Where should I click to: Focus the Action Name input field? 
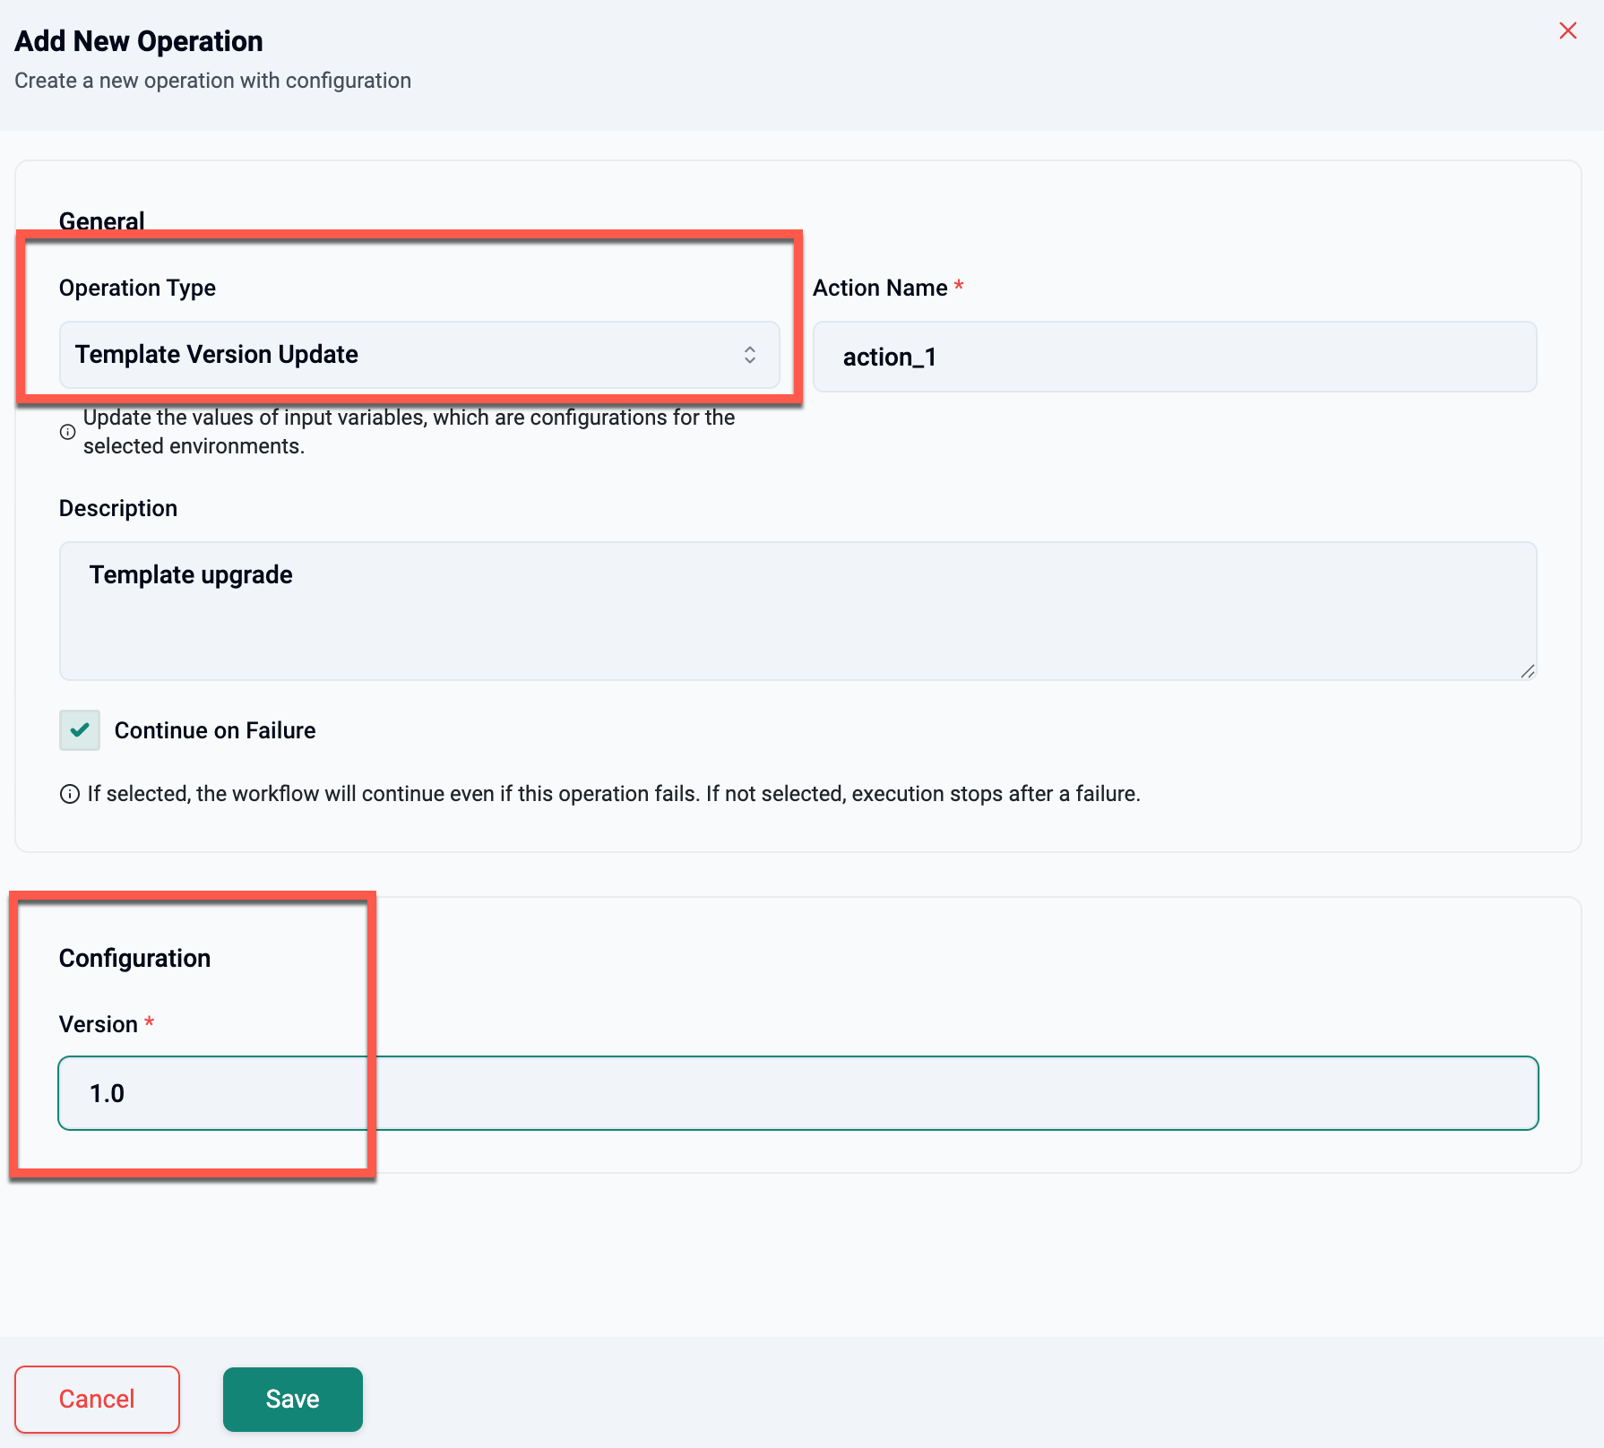(x=1174, y=357)
